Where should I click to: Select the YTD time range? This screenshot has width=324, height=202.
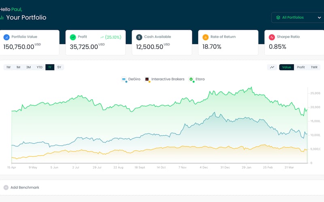coord(39,67)
